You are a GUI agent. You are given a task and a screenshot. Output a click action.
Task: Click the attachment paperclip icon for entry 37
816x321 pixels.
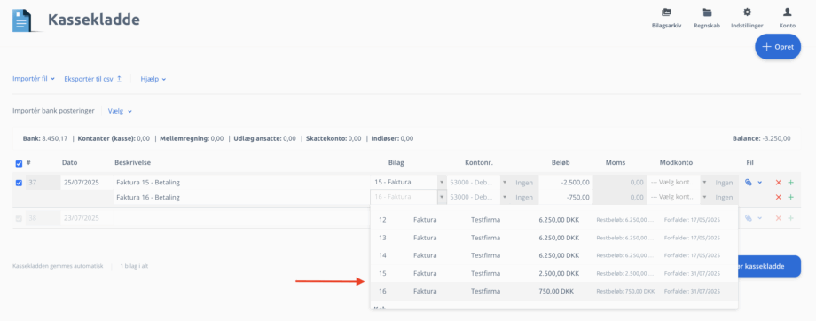tap(749, 183)
